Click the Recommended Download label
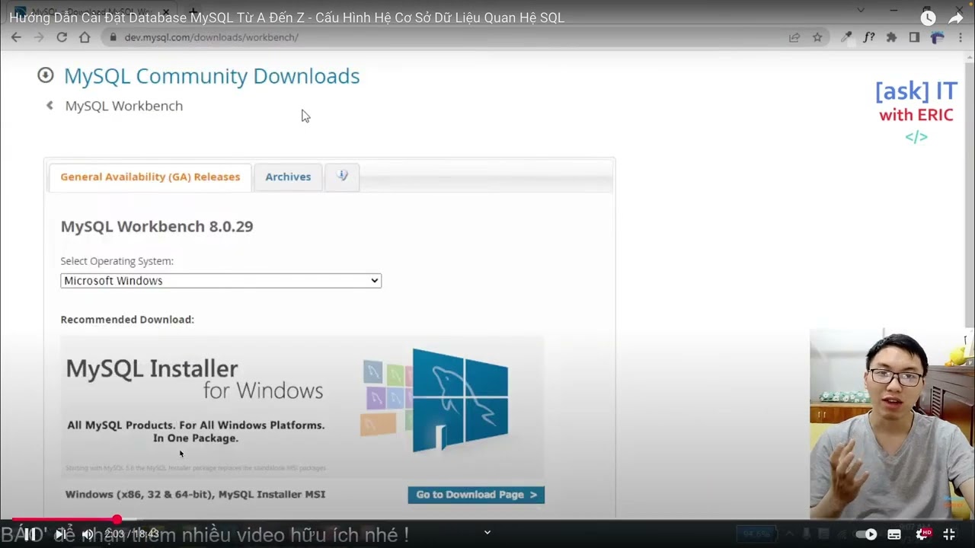Screen dimensions: 975x548 (127, 320)
